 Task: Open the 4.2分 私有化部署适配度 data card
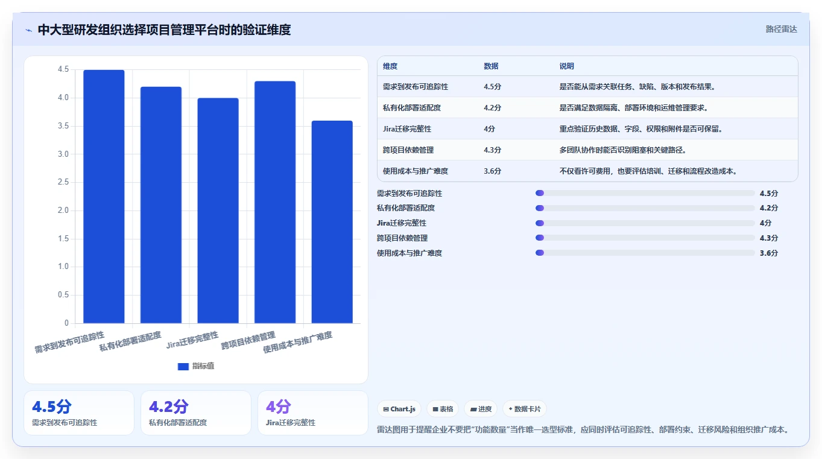click(196, 413)
